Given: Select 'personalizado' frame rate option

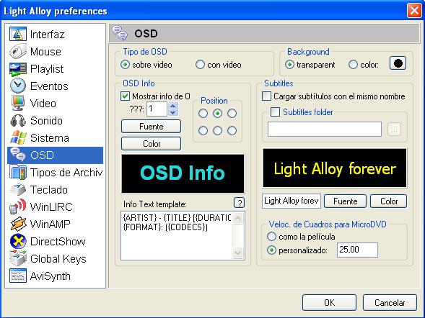Looking at the screenshot, I should tap(271, 250).
